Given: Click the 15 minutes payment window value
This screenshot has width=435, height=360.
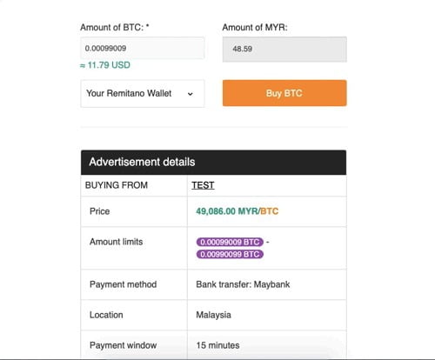Looking at the screenshot, I should pyautogui.click(x=217, y=345).
